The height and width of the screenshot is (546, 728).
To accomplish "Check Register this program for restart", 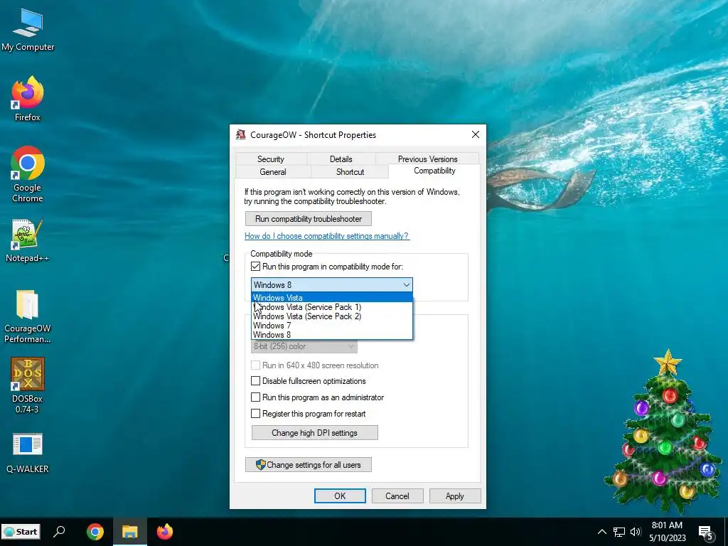I will [255, 413].
